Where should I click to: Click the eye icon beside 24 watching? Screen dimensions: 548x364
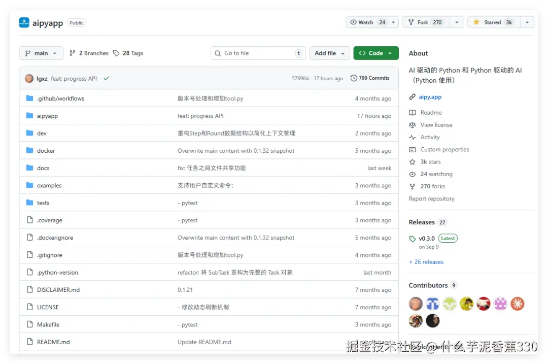point(413,174)
